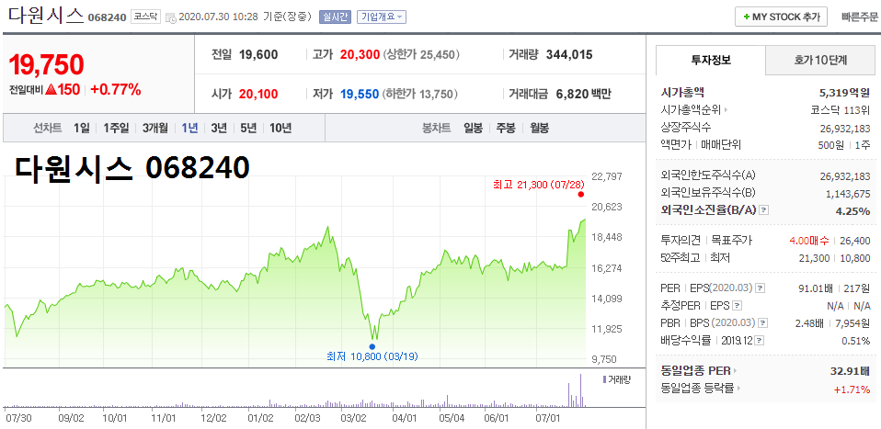Click the 외국인보유주식수 value 1,143,675
The image size is (881, 429).
pos(847,194)
